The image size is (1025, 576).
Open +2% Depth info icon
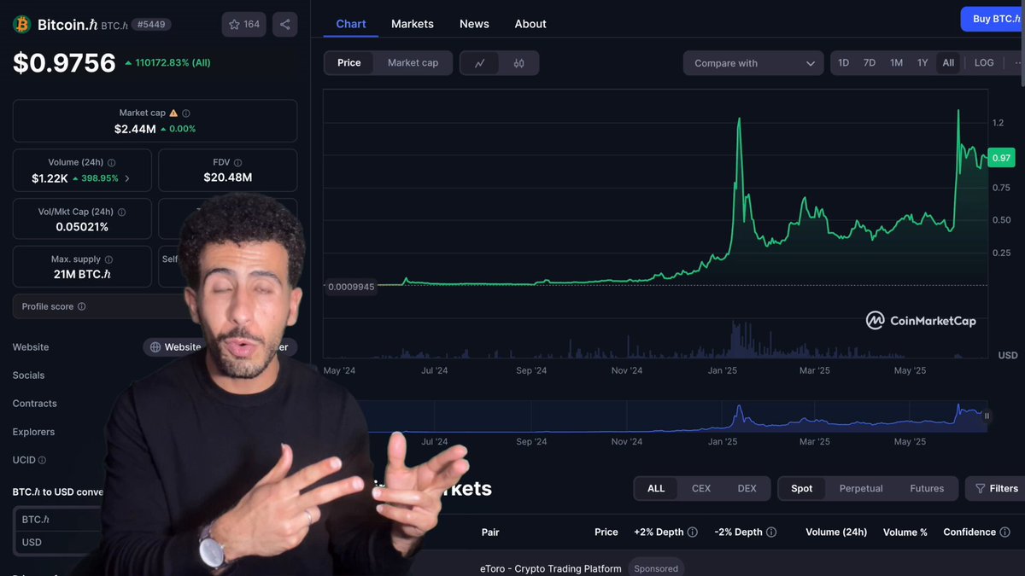coord(692,532)
